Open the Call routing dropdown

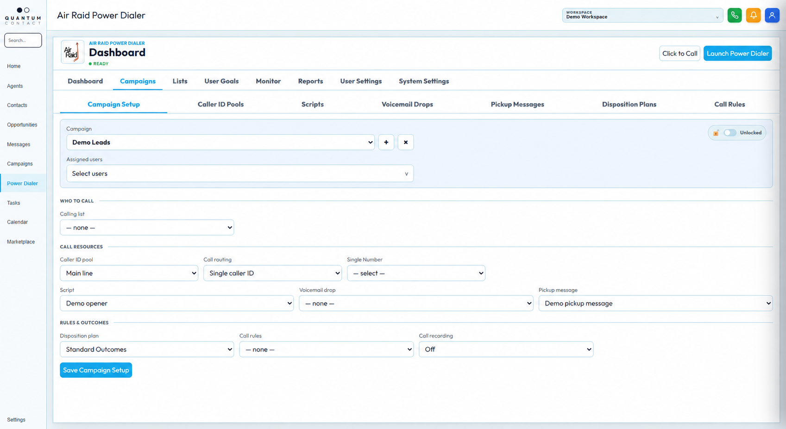point(272,273)
